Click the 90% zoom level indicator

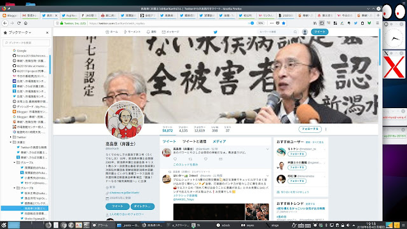(x=260, y=23)
